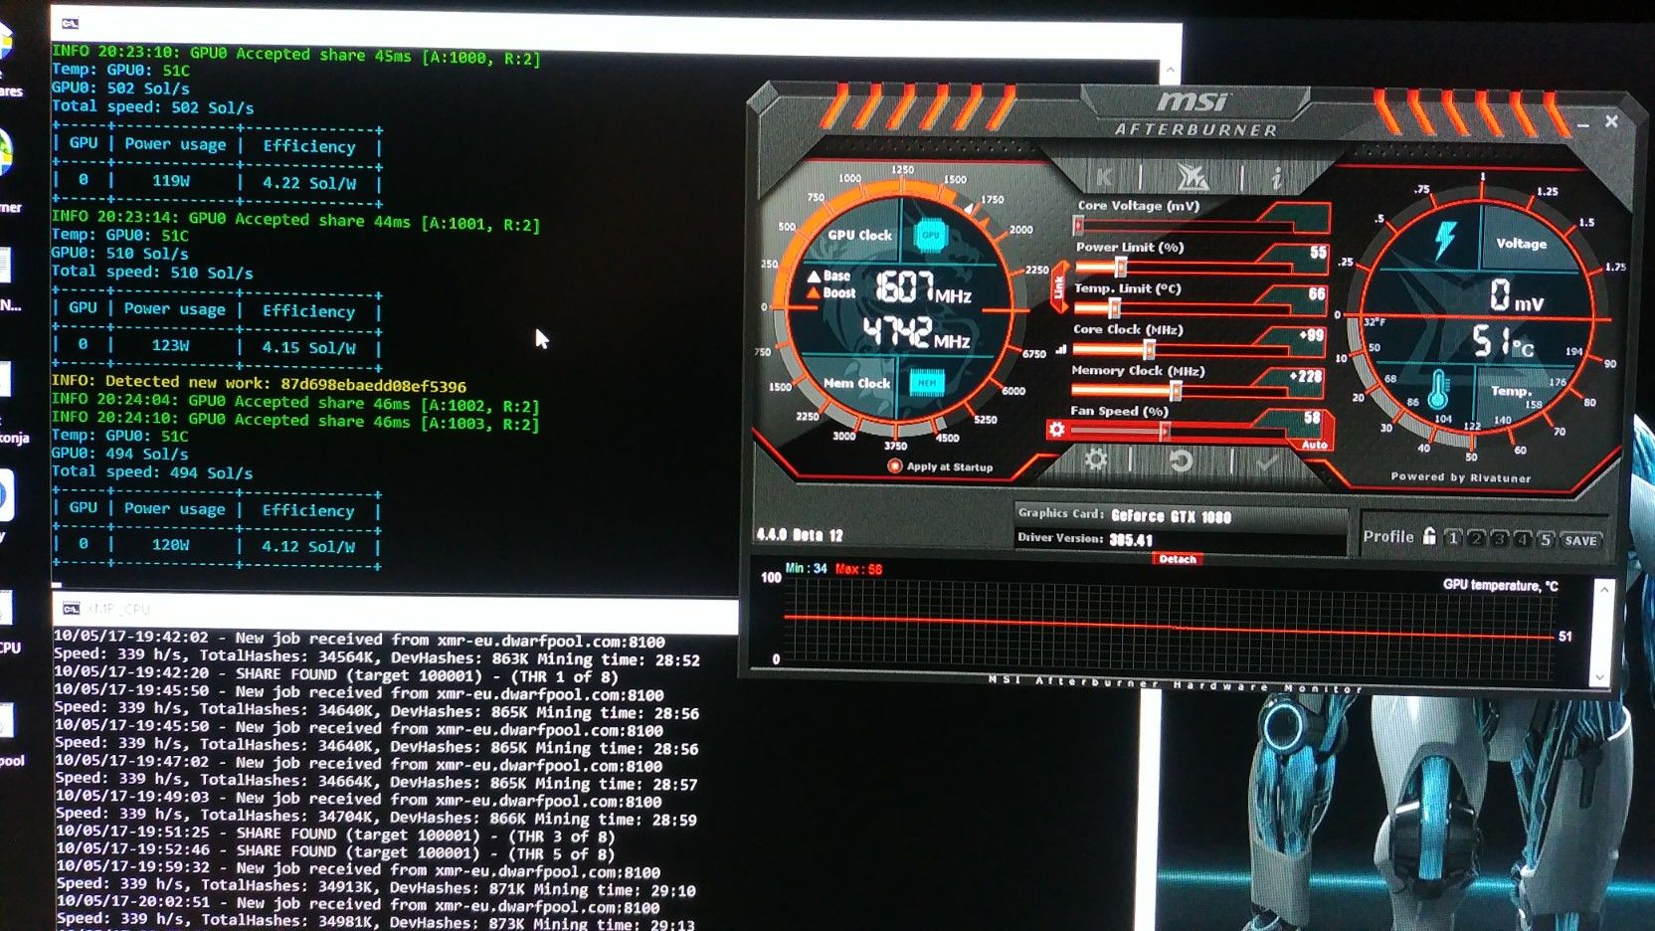Select profile slot 4
The height and width of the screenshot is (931, 1655).
pyautogui.click(x=1522, y=539)
